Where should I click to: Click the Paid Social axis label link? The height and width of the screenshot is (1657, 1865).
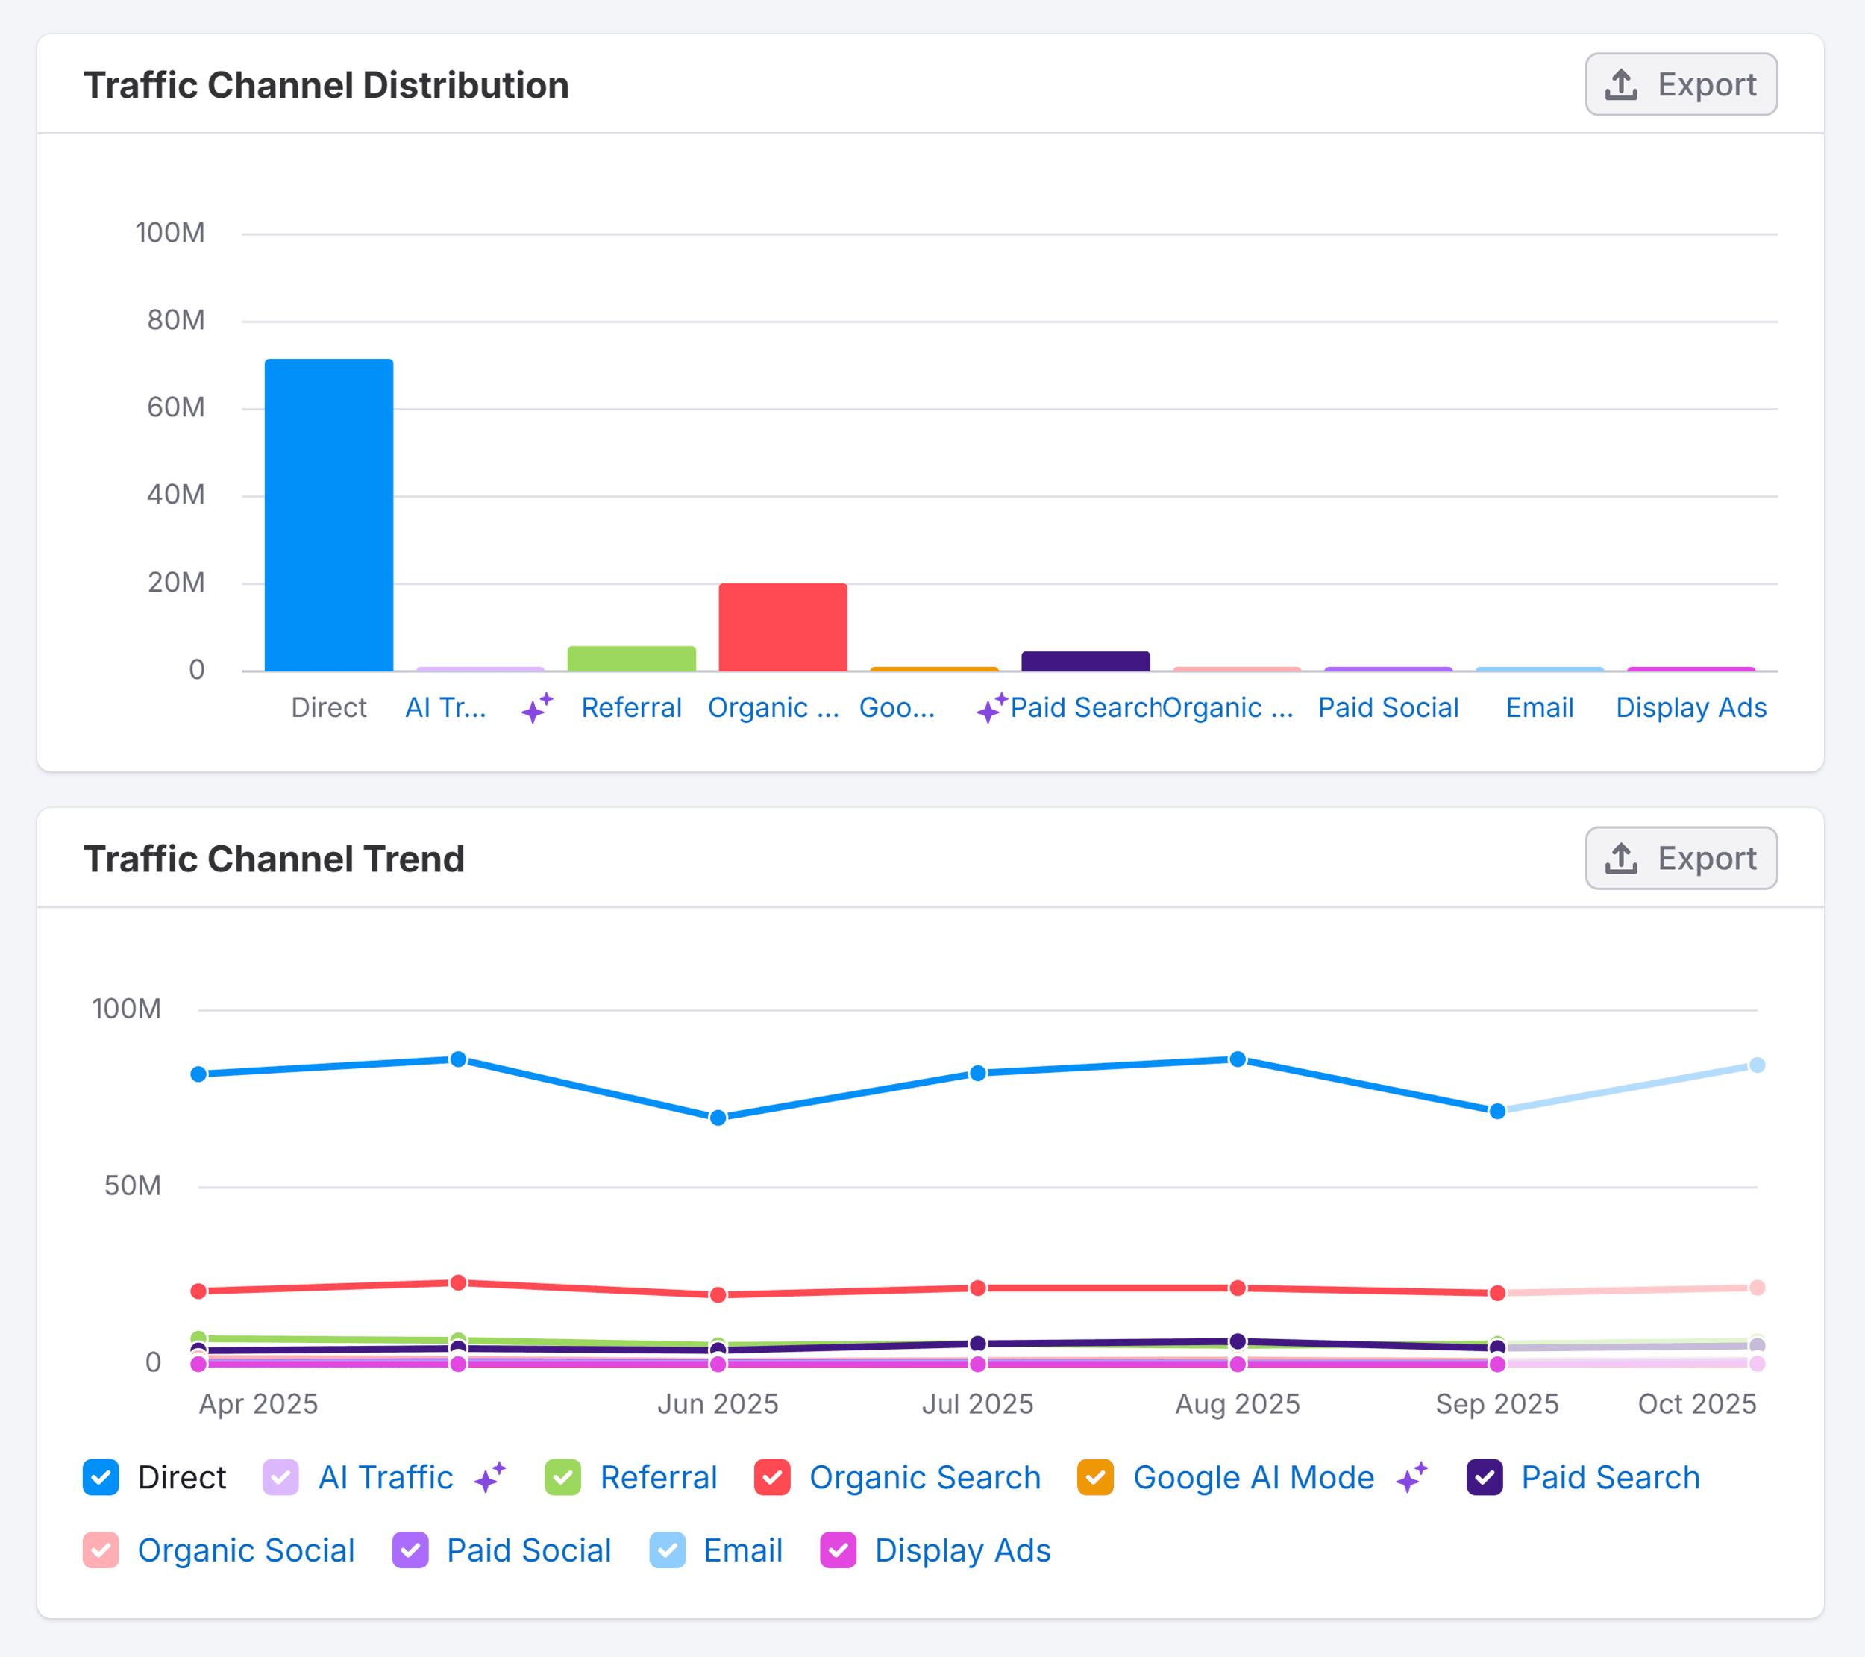pos(1388,707)
